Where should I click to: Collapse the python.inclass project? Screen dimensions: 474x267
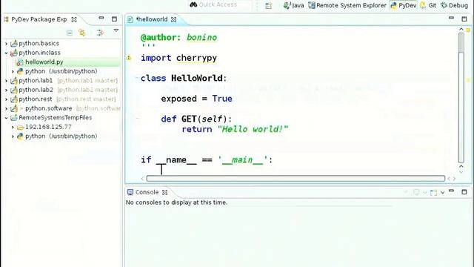click(6, 53)
